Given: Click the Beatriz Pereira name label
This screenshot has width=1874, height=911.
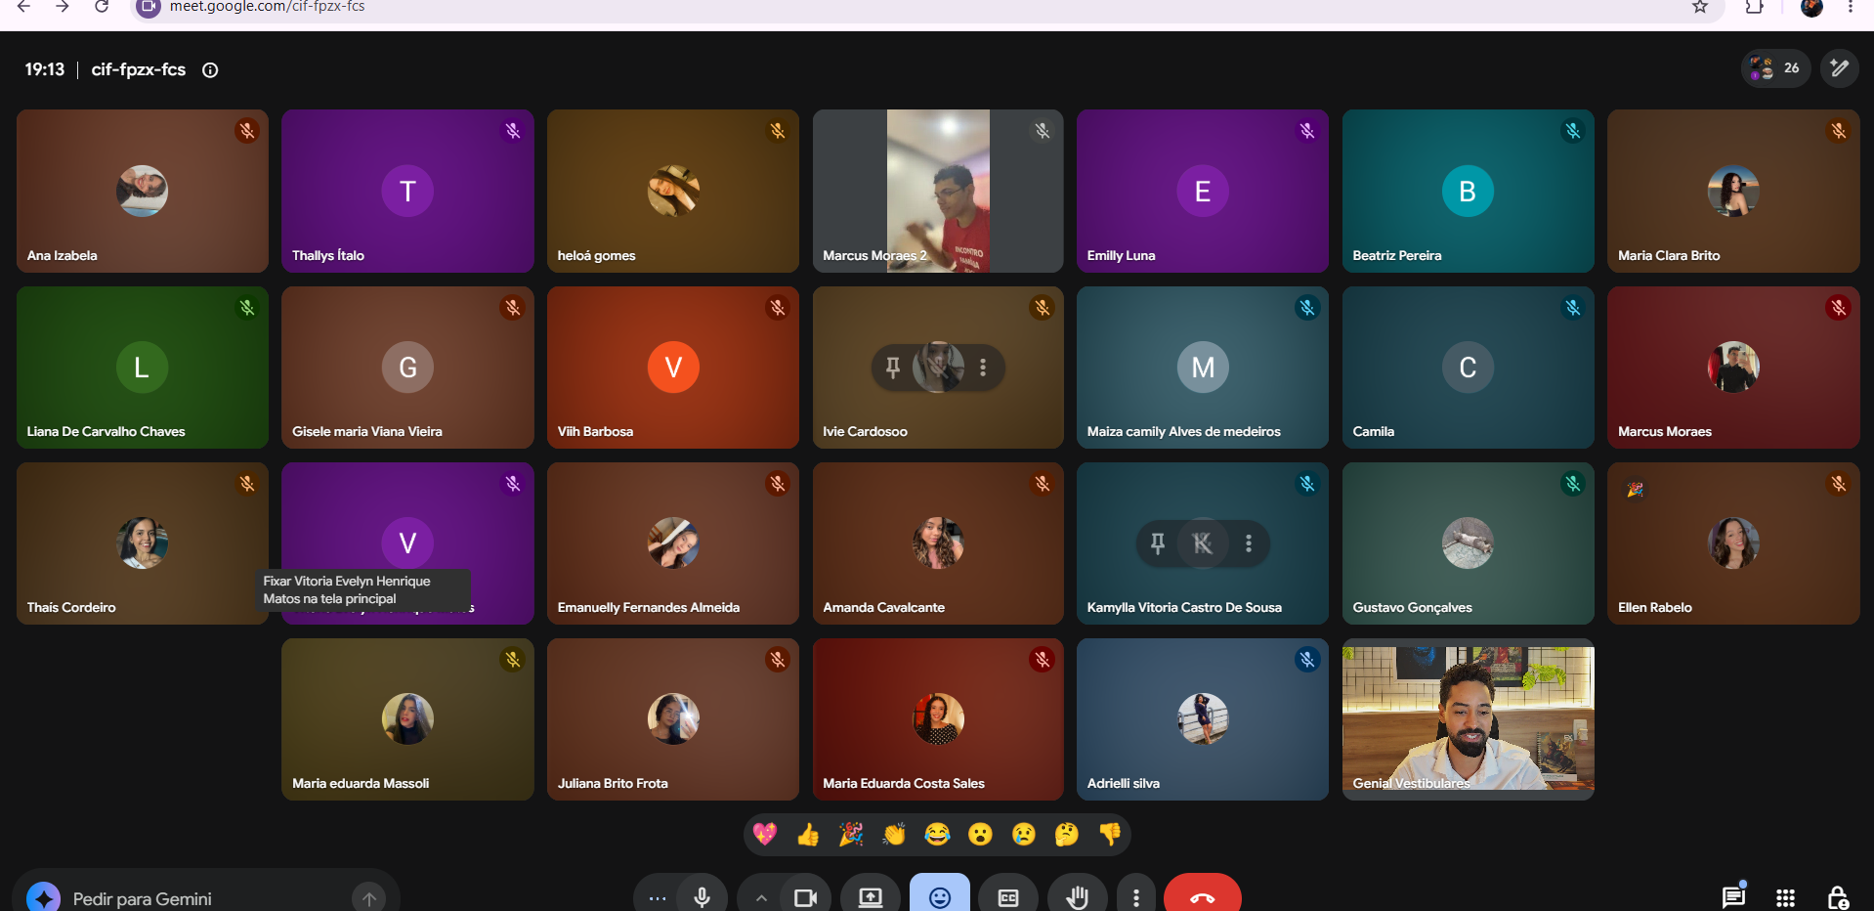Looking at the screenshot, I should (1396, 255).
